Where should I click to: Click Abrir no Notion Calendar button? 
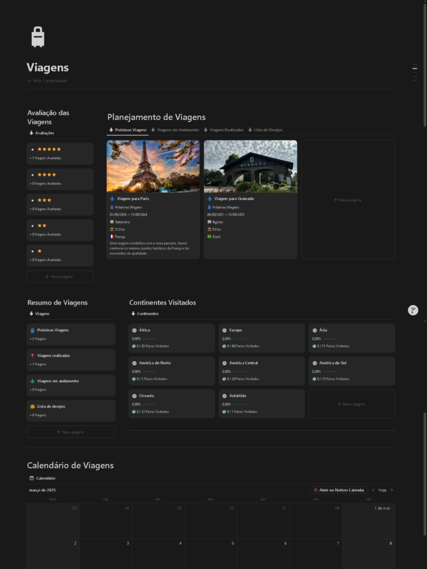coord(339,490)
